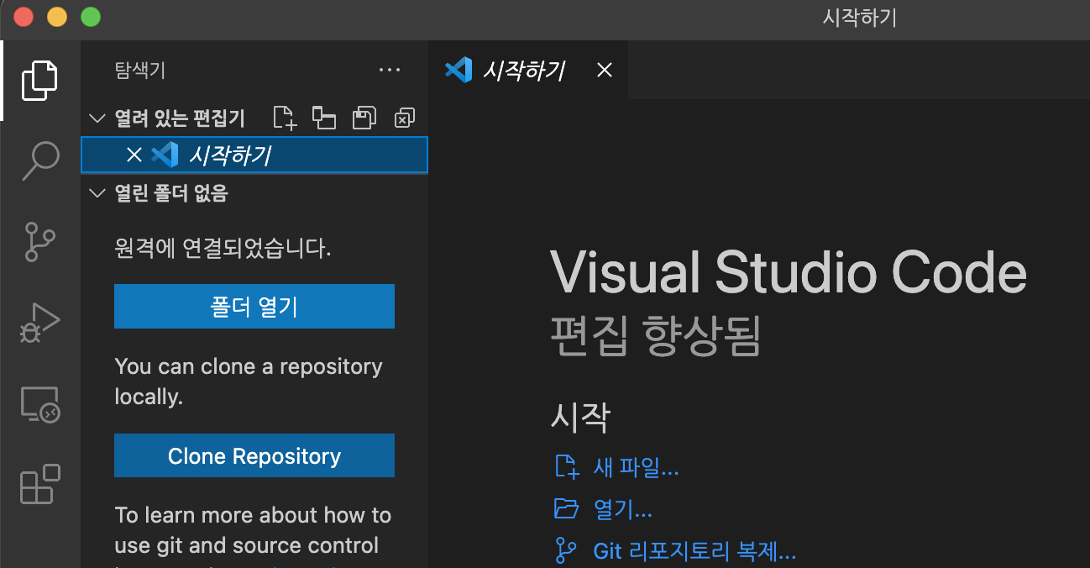The width and height of the screenshot is (1090, 568).
Task: Open the Source Control view icon
Action: 39,241
